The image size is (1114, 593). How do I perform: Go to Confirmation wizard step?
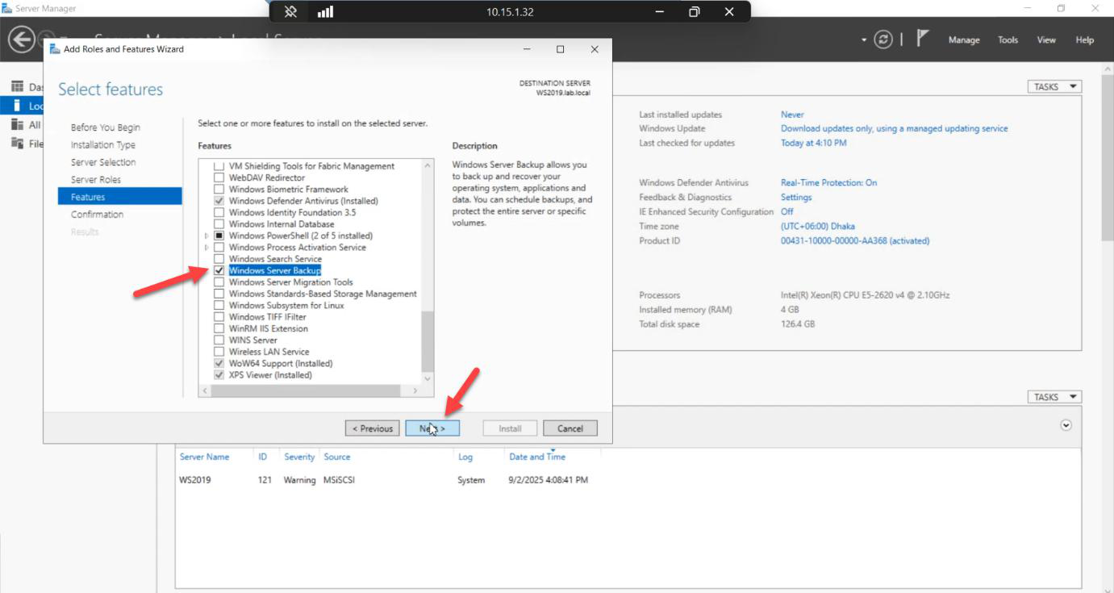tap(98, 215)
